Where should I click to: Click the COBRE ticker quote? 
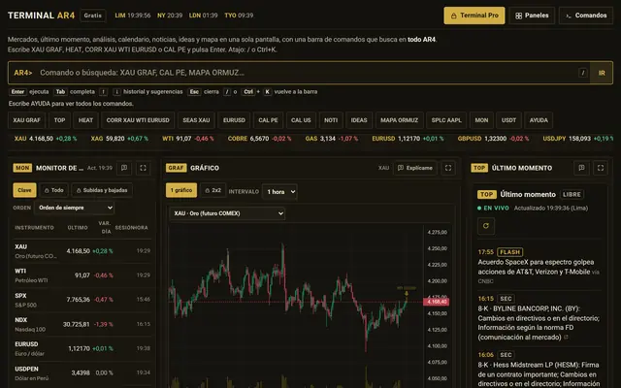259,139
